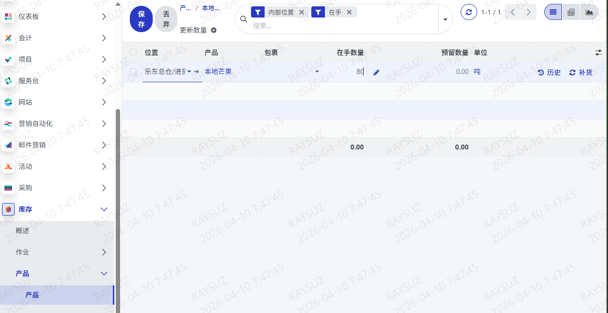Click funnel icon of 在手 filter
This screenshot has width=608, height=313.
point(318,12)
